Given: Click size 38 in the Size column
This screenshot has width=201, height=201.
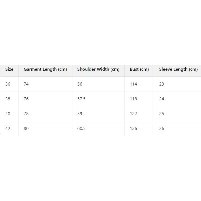Looking at the screenshot, I should click(x=8, y=99).
